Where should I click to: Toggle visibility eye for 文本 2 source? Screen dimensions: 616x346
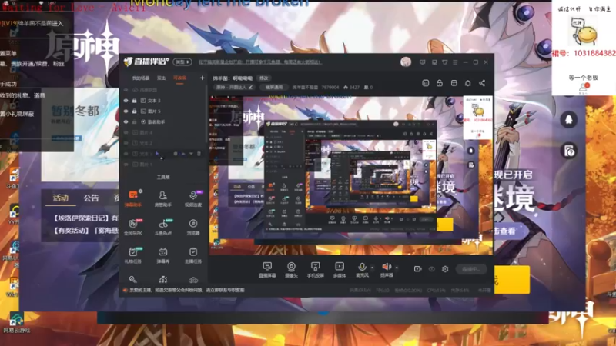(126, 143)
